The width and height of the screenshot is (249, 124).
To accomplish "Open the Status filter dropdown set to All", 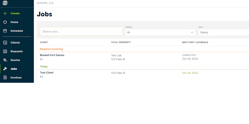I will (160, 33).
